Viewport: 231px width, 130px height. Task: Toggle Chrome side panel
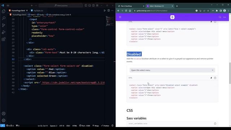[x=221, y=10]
